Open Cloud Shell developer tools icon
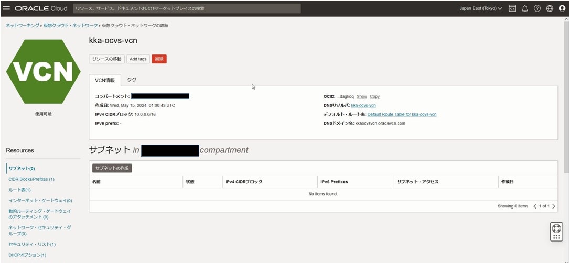 pos(512,8)
